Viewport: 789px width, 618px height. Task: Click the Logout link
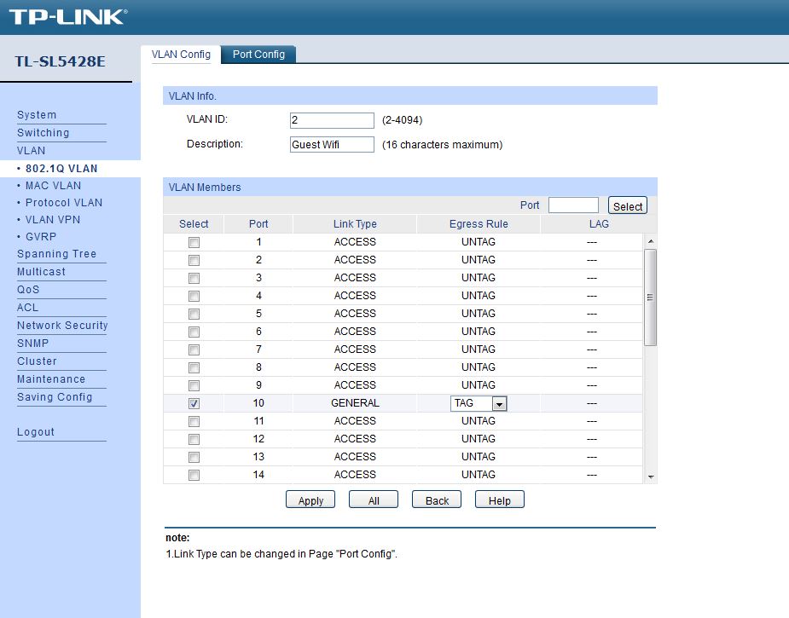(36, 432)
